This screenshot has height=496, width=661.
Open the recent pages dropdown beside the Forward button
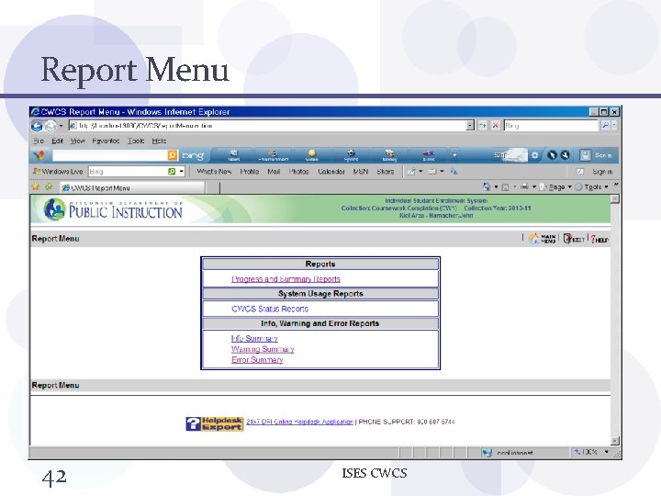tap(62, 126)
